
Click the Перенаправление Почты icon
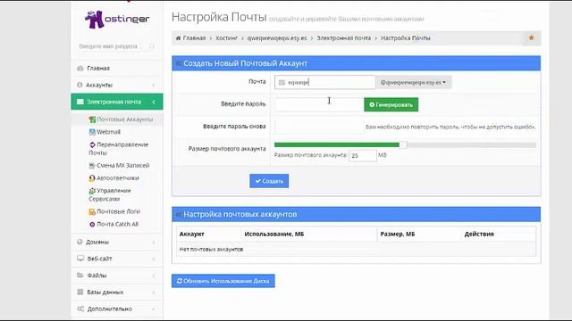click(x=92, y=144)
